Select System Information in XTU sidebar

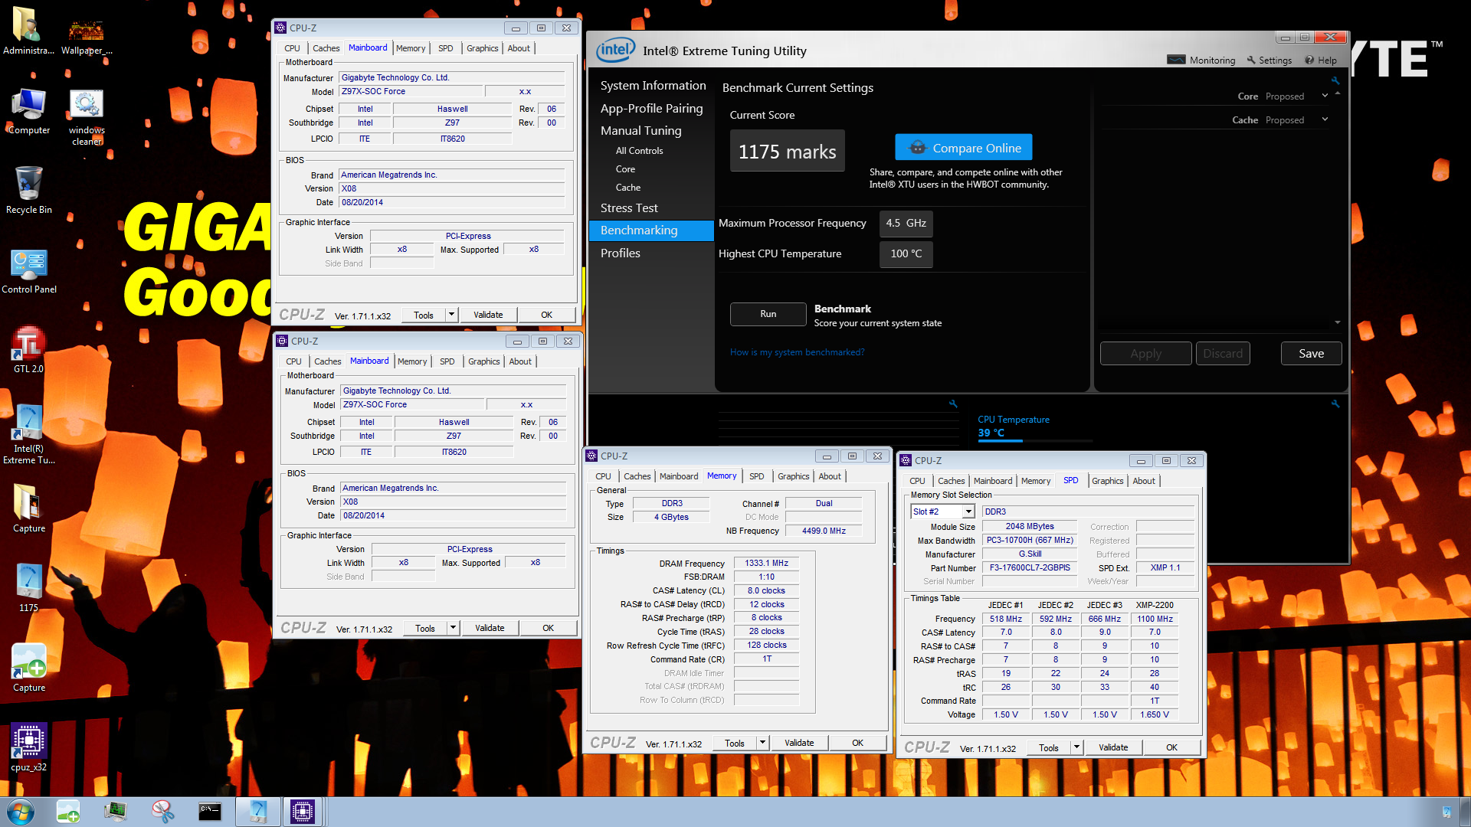tap(653, 86)
